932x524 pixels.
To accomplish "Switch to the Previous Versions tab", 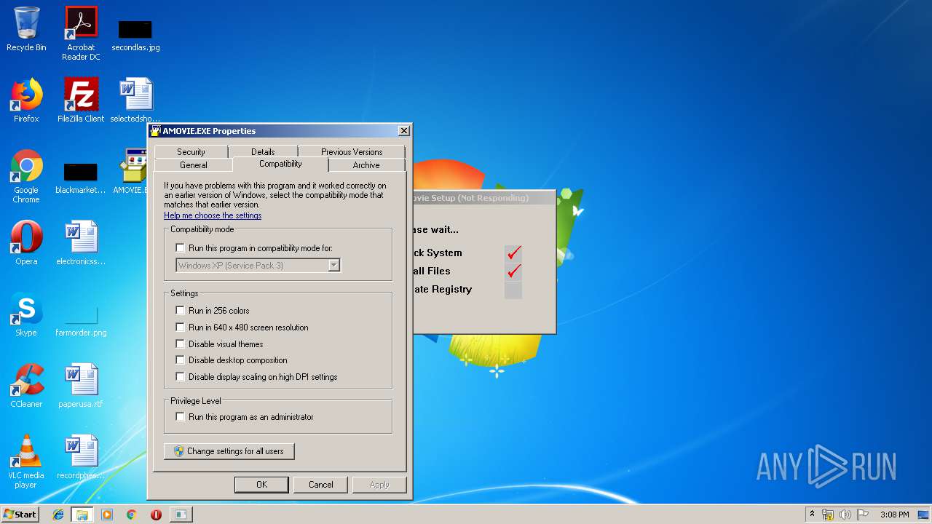I will (352, 152).
